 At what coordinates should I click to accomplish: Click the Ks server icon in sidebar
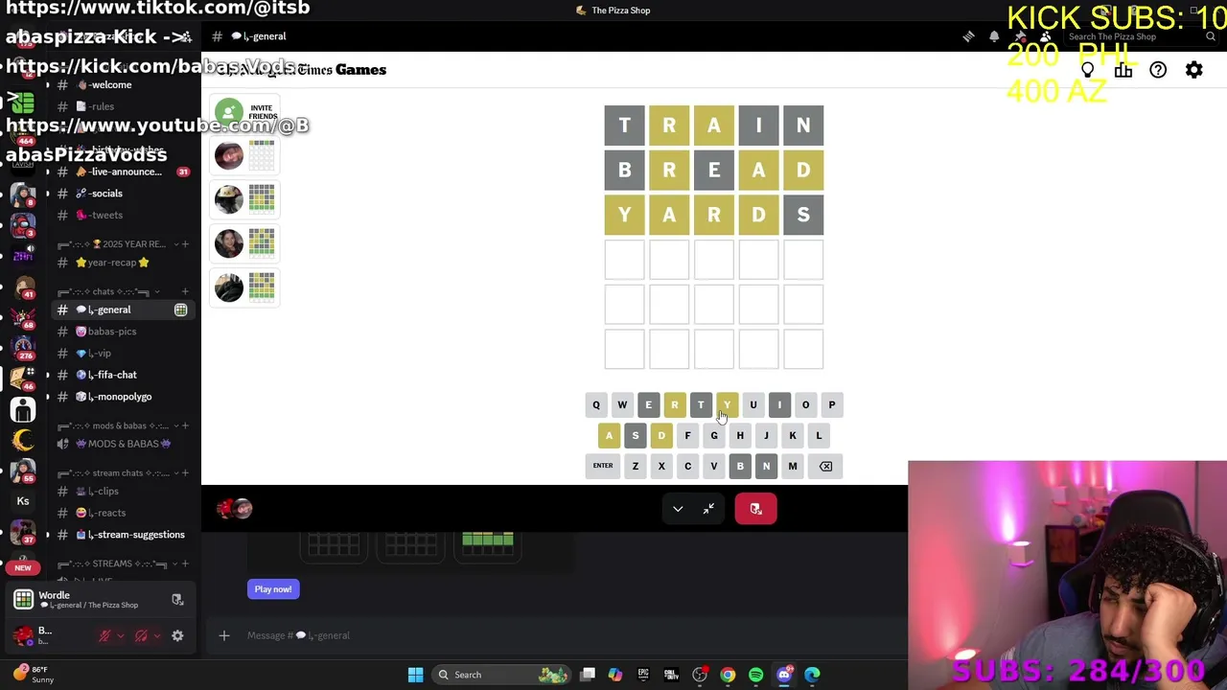(23, 501)
